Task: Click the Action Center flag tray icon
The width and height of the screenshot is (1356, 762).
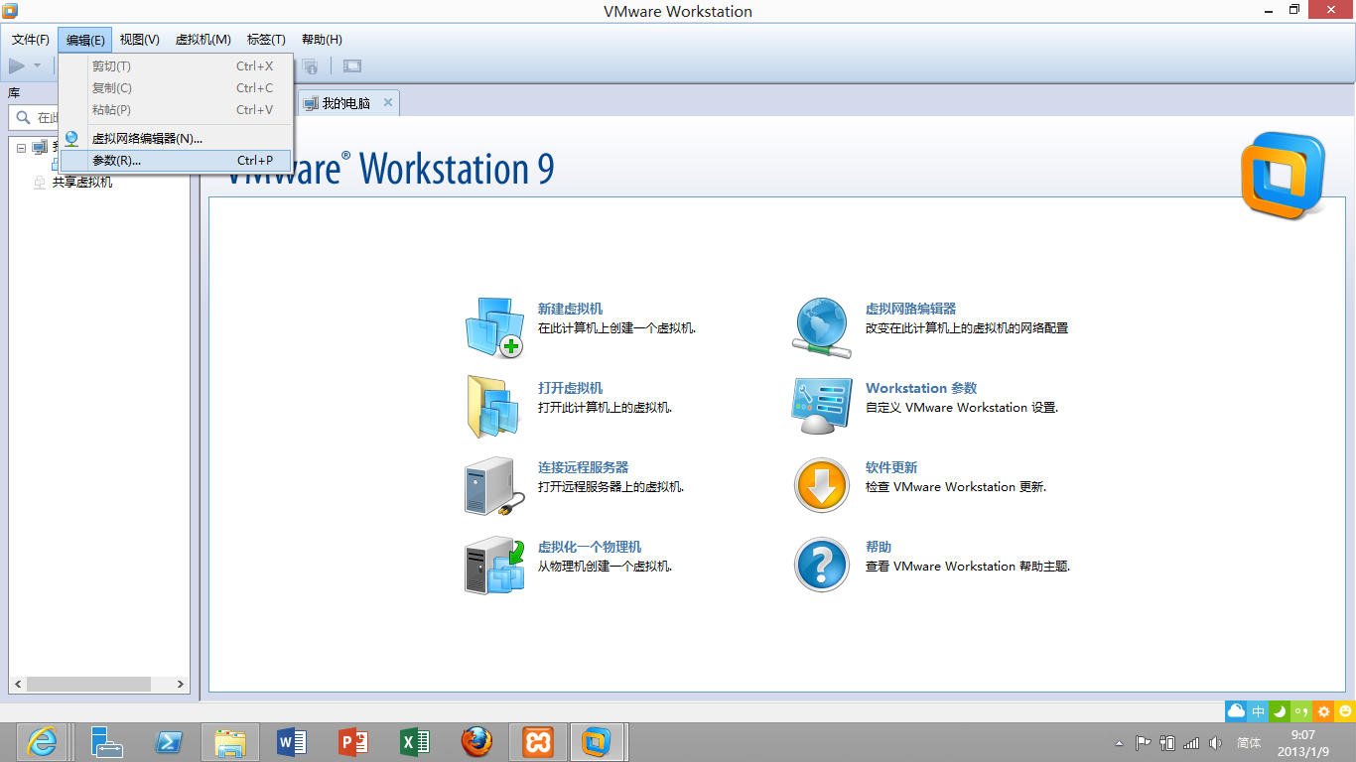Action: click(x=1143, y=743)
